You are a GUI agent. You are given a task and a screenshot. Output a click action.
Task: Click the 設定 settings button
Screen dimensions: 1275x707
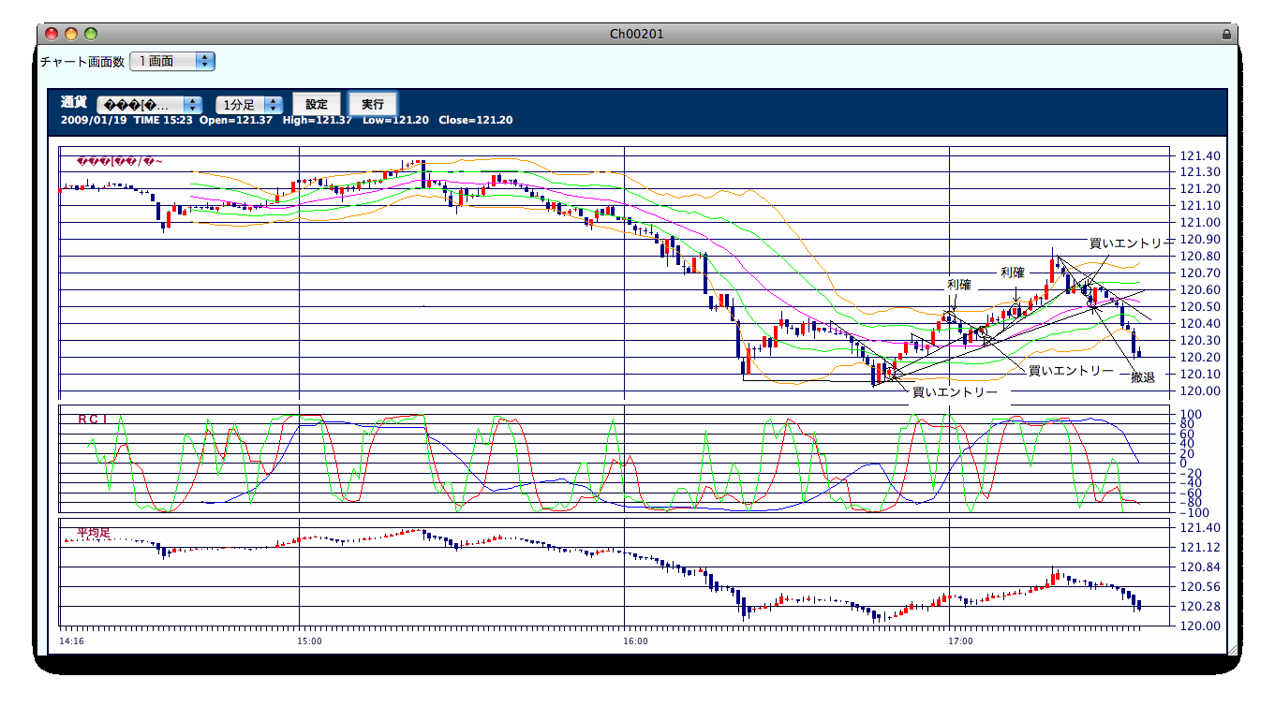point(317,104)
